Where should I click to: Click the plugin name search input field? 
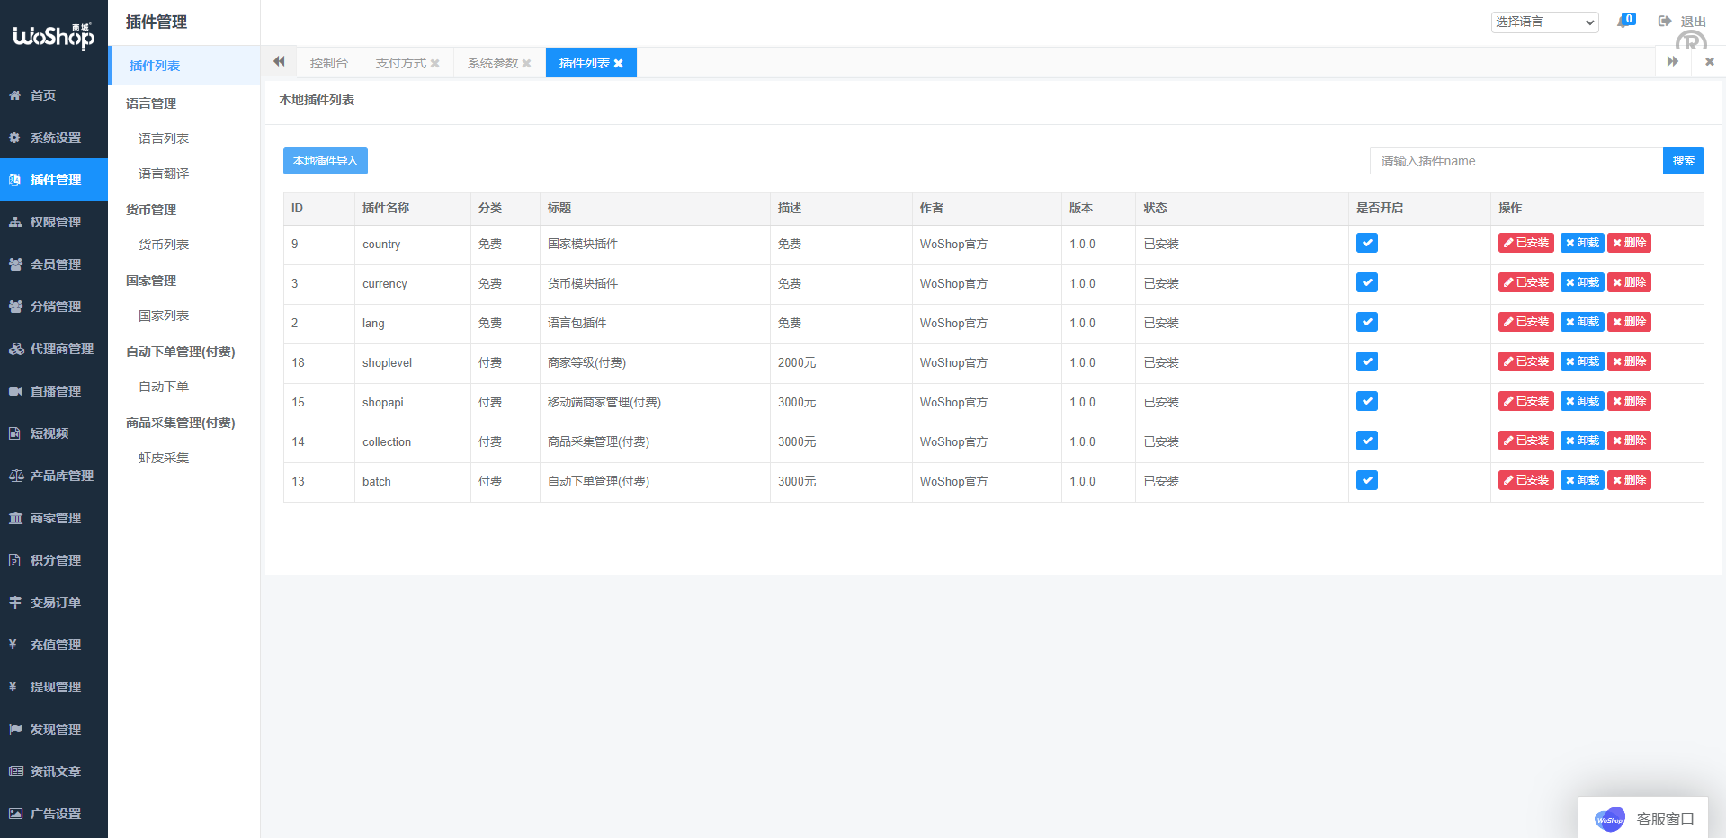[1516, 160]
